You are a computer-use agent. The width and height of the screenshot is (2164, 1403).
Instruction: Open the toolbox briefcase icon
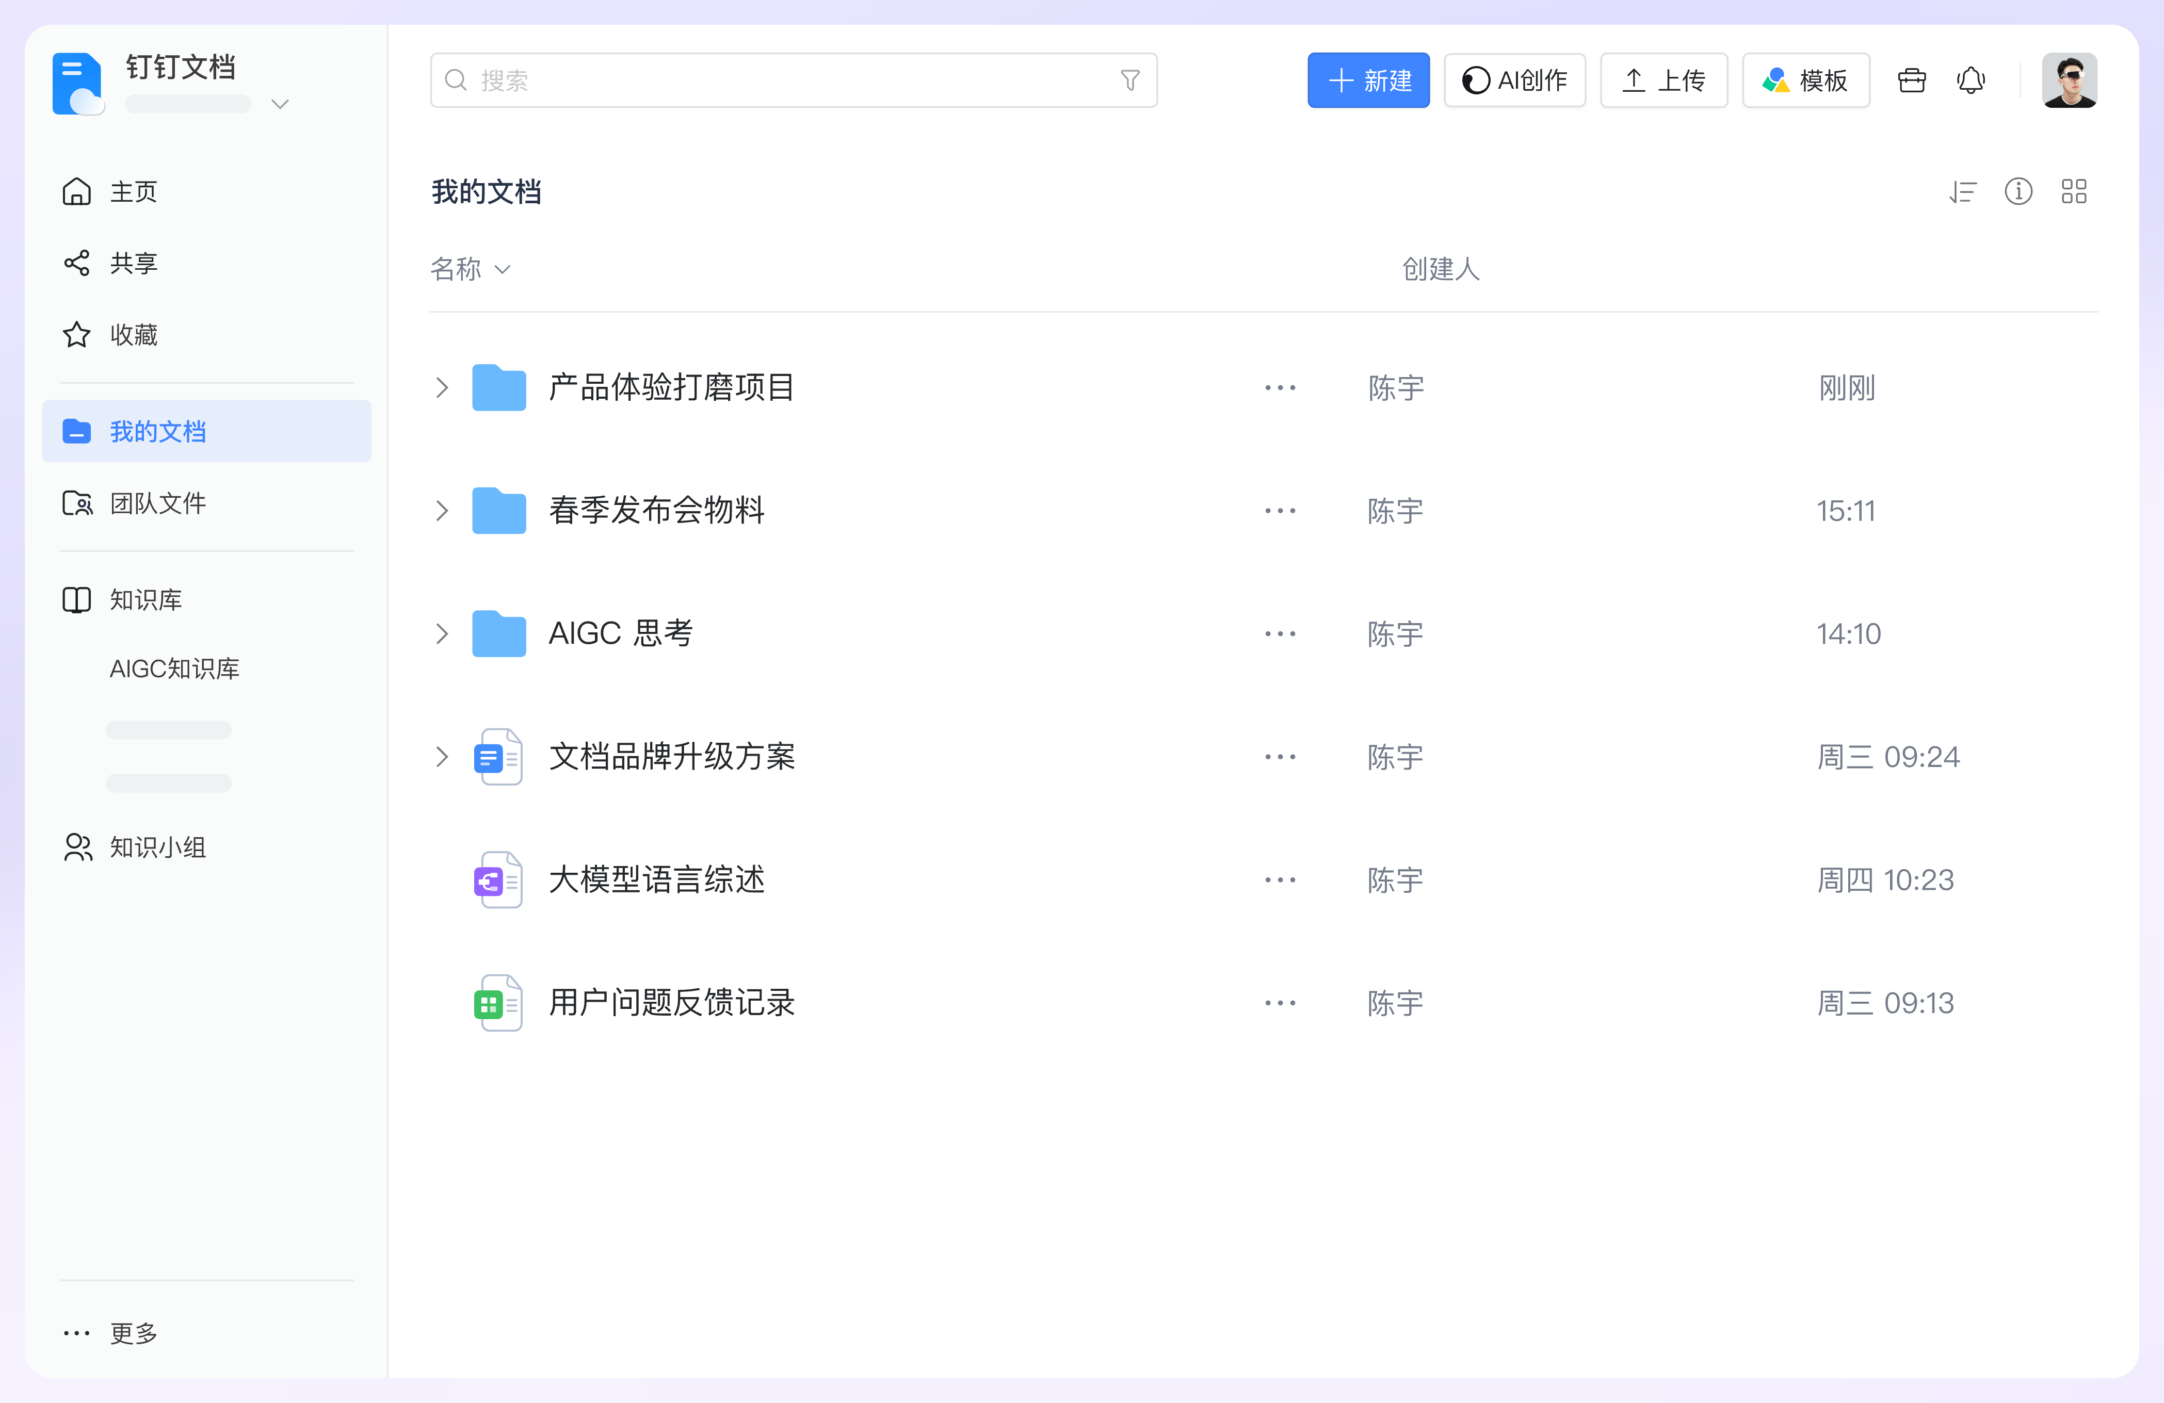(1911, 81)
